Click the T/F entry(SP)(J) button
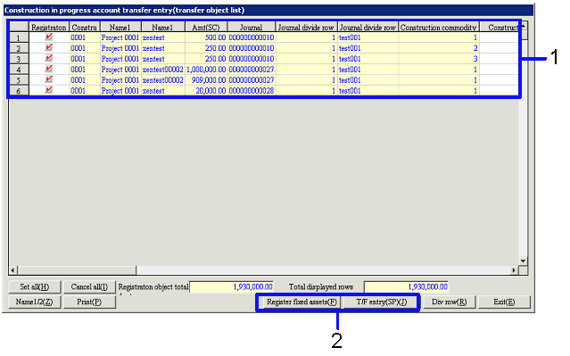 [x=381, y=302]
